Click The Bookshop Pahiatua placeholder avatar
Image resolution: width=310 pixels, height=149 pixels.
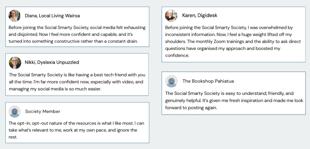[x=171, y=81]
